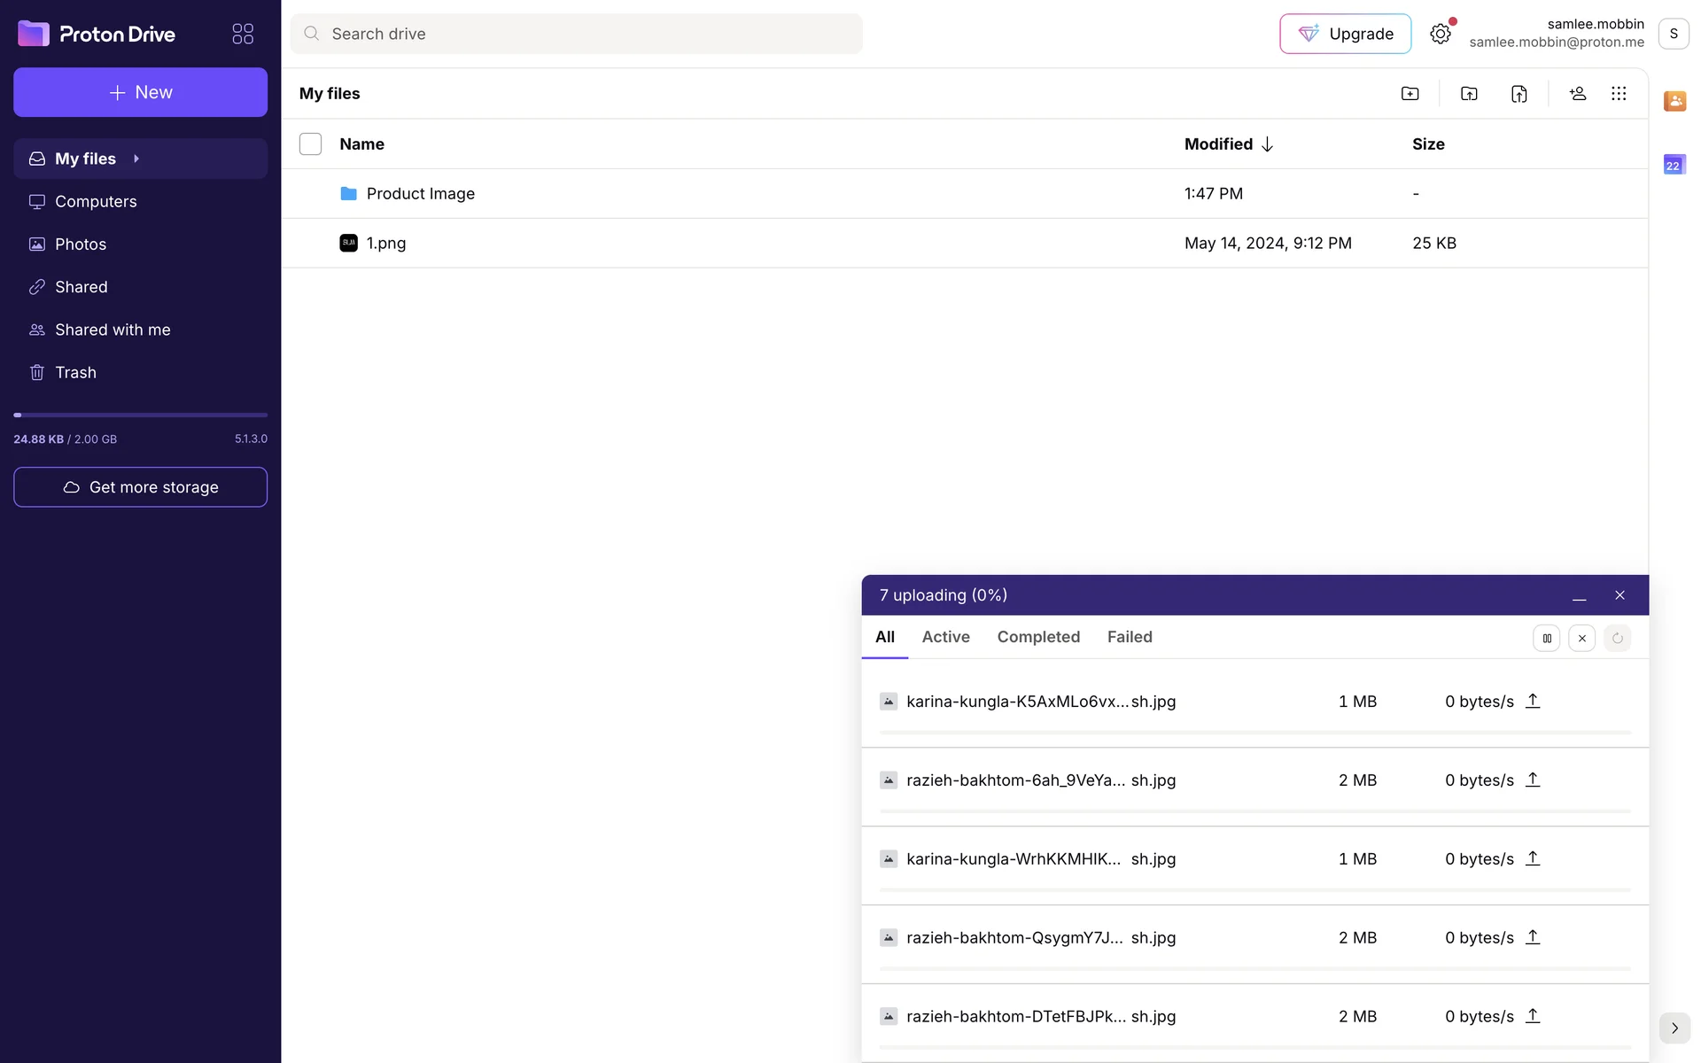Open the Contacts side panel icon

pos(1674,101)
